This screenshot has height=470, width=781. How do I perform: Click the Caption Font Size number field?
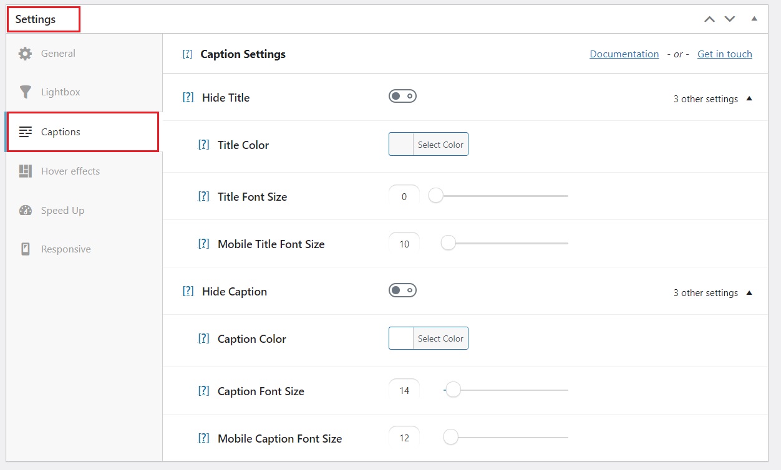point(404,391)
